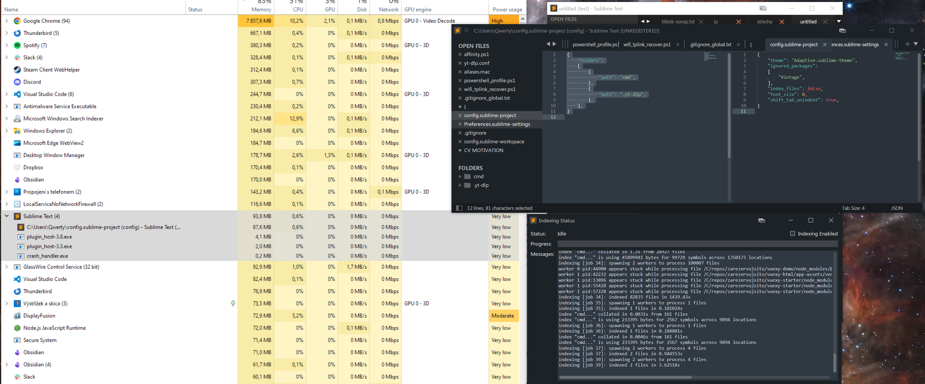
Task: Close affinity.ps1 from open files list
Action: click(x=460, y=55)
